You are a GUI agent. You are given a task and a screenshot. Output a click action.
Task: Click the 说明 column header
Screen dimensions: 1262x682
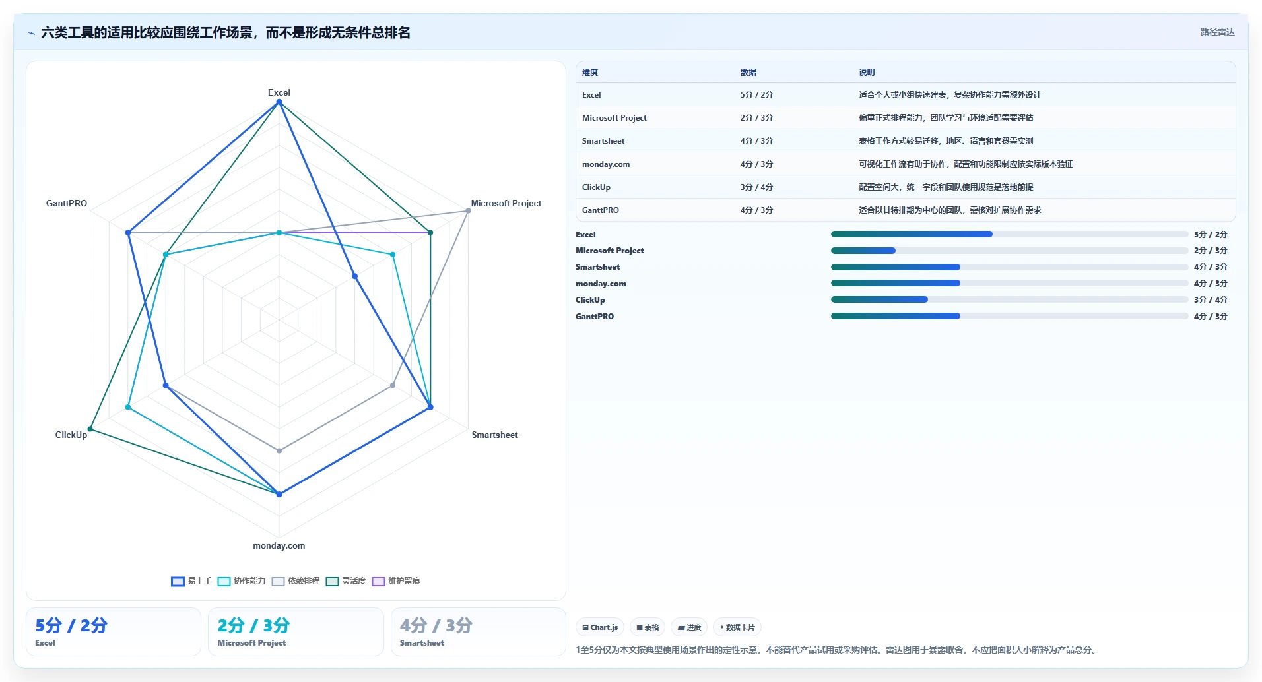(x=867, y=73)
